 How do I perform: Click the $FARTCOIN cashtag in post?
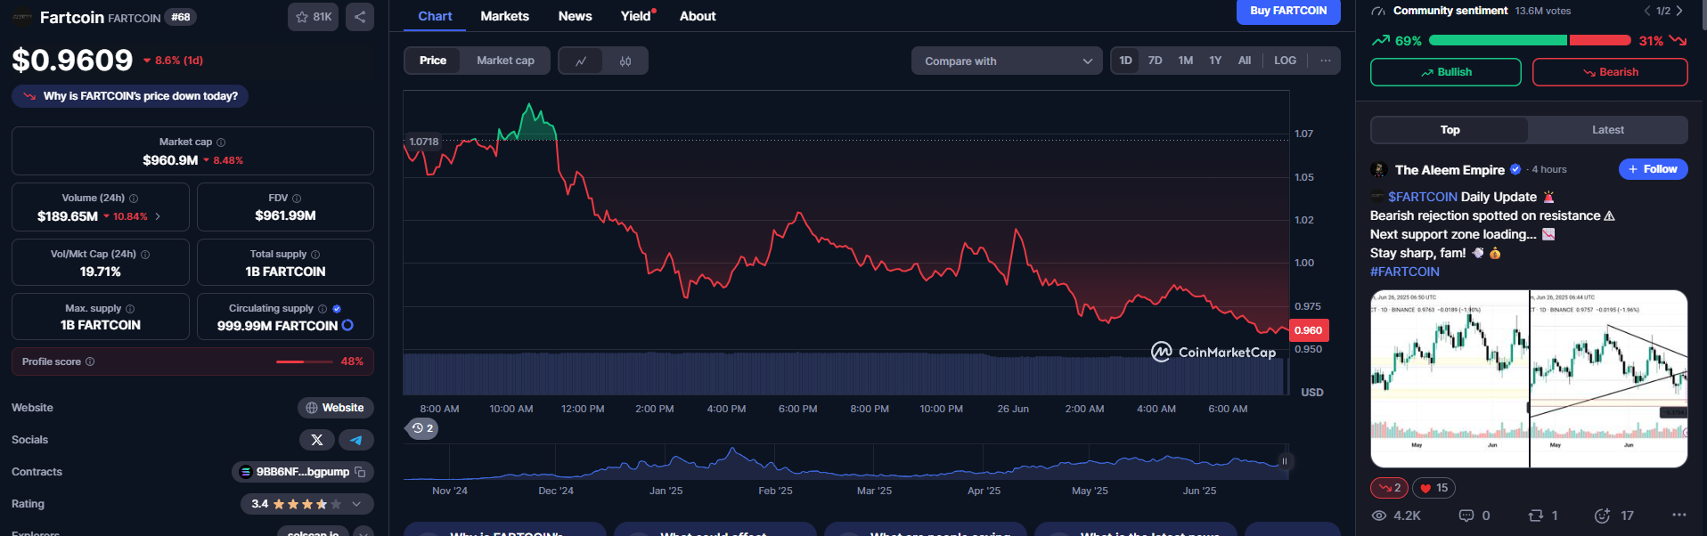pos(1422,197)
